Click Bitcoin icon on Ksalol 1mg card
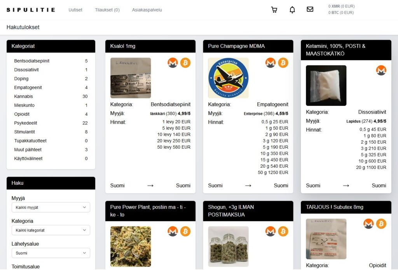 [185, 63]
